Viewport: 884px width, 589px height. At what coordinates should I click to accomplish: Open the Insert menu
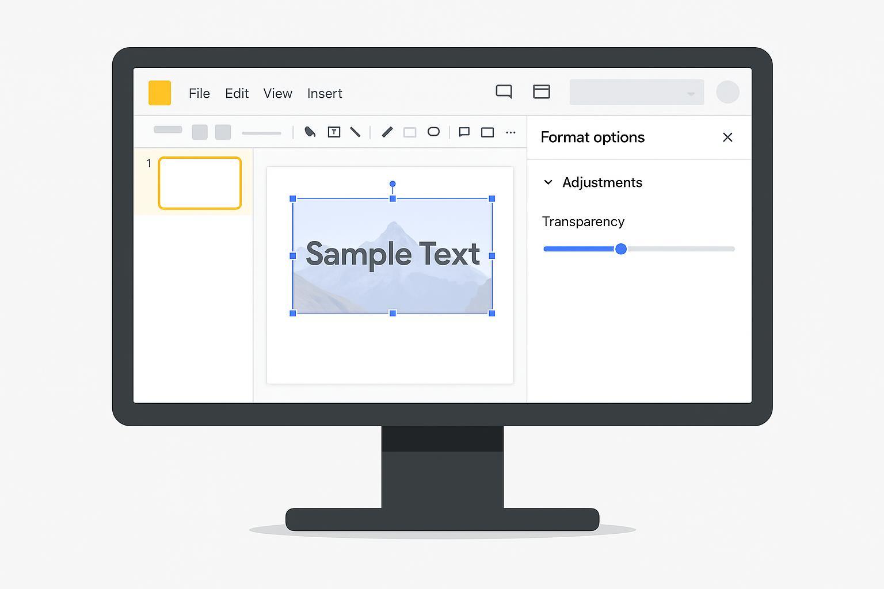click(x=325, y=93)
